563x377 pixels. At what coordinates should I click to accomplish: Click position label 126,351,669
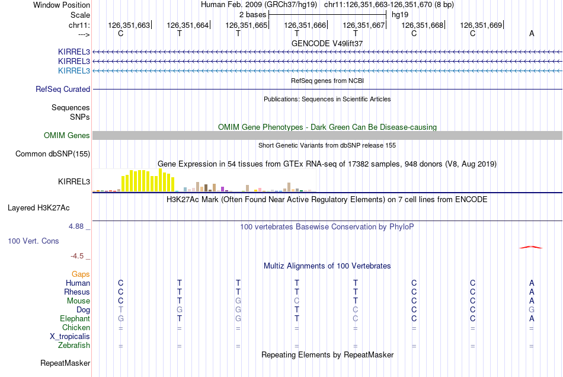[481, 25]
